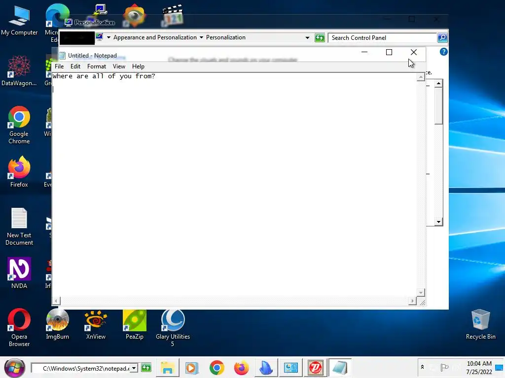505x378 pixels.
Task: Click the taskbar address Go button
Action: click(146, 368)
